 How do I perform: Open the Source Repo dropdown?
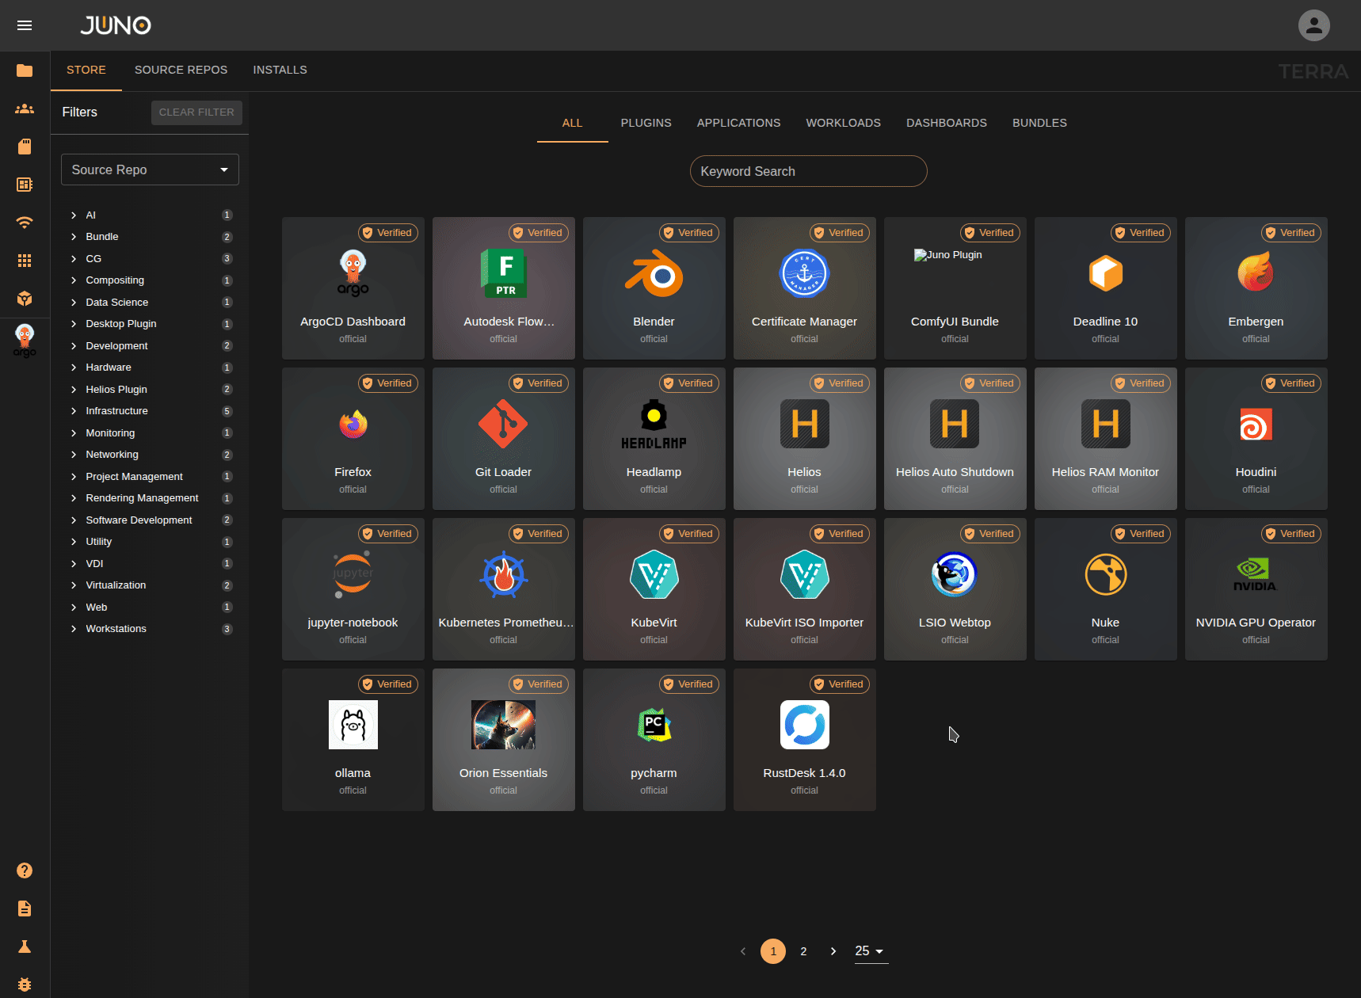click(x=149, y=170)
